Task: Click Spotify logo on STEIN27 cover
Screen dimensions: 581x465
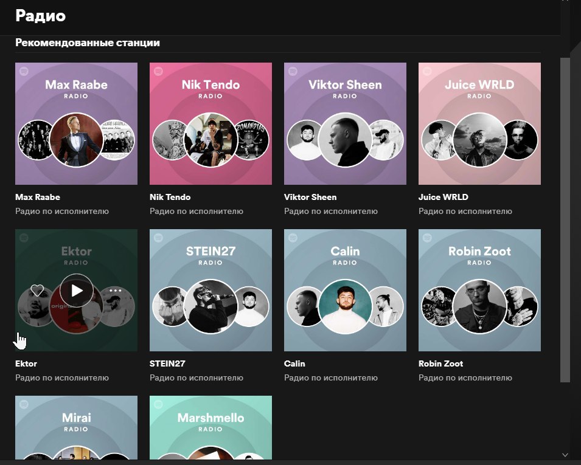Action: click(x=159, y=237)
